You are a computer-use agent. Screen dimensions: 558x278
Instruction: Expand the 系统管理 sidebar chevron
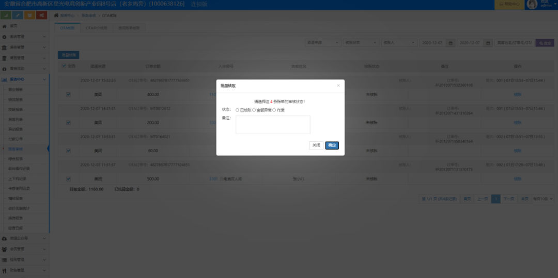pos(44,37)
